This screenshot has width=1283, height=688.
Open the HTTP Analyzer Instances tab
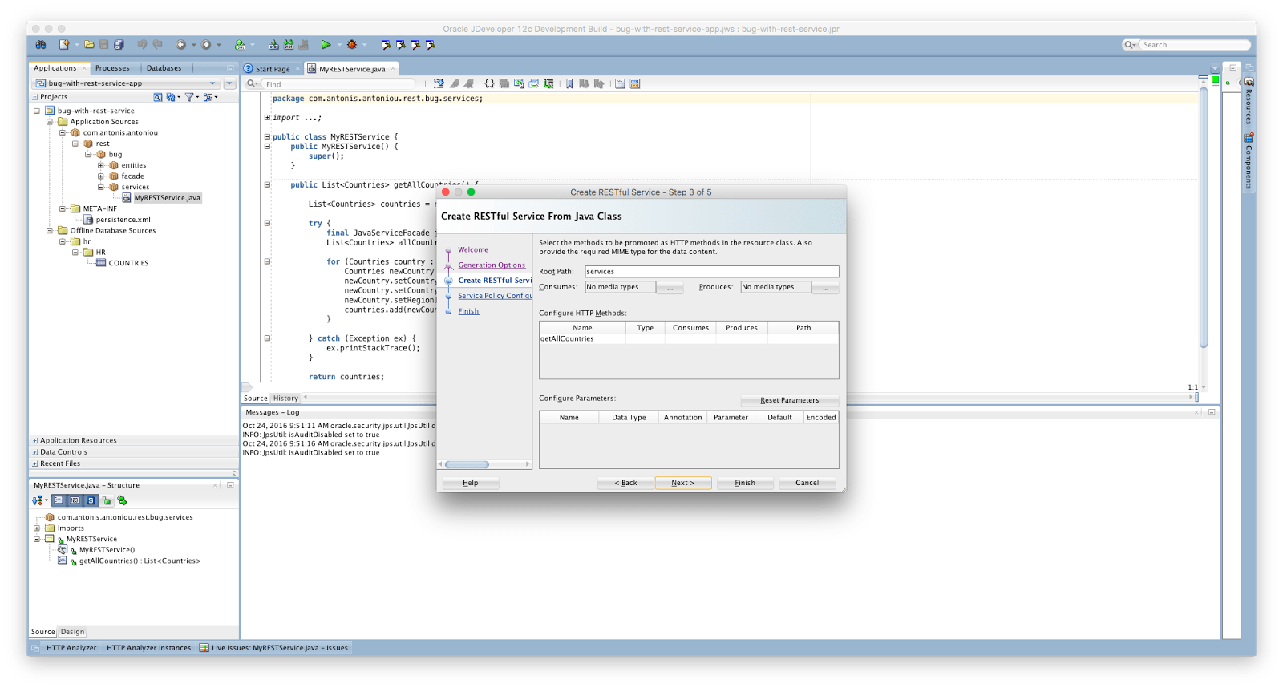click(x=149, y=648)
